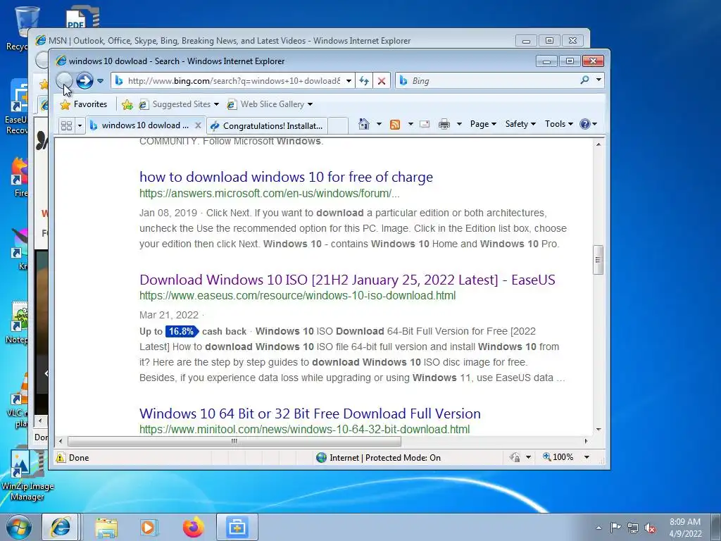721x541 pixels.
Task: Click Internet | Protected Mode: On status
Action: (378, 457)
